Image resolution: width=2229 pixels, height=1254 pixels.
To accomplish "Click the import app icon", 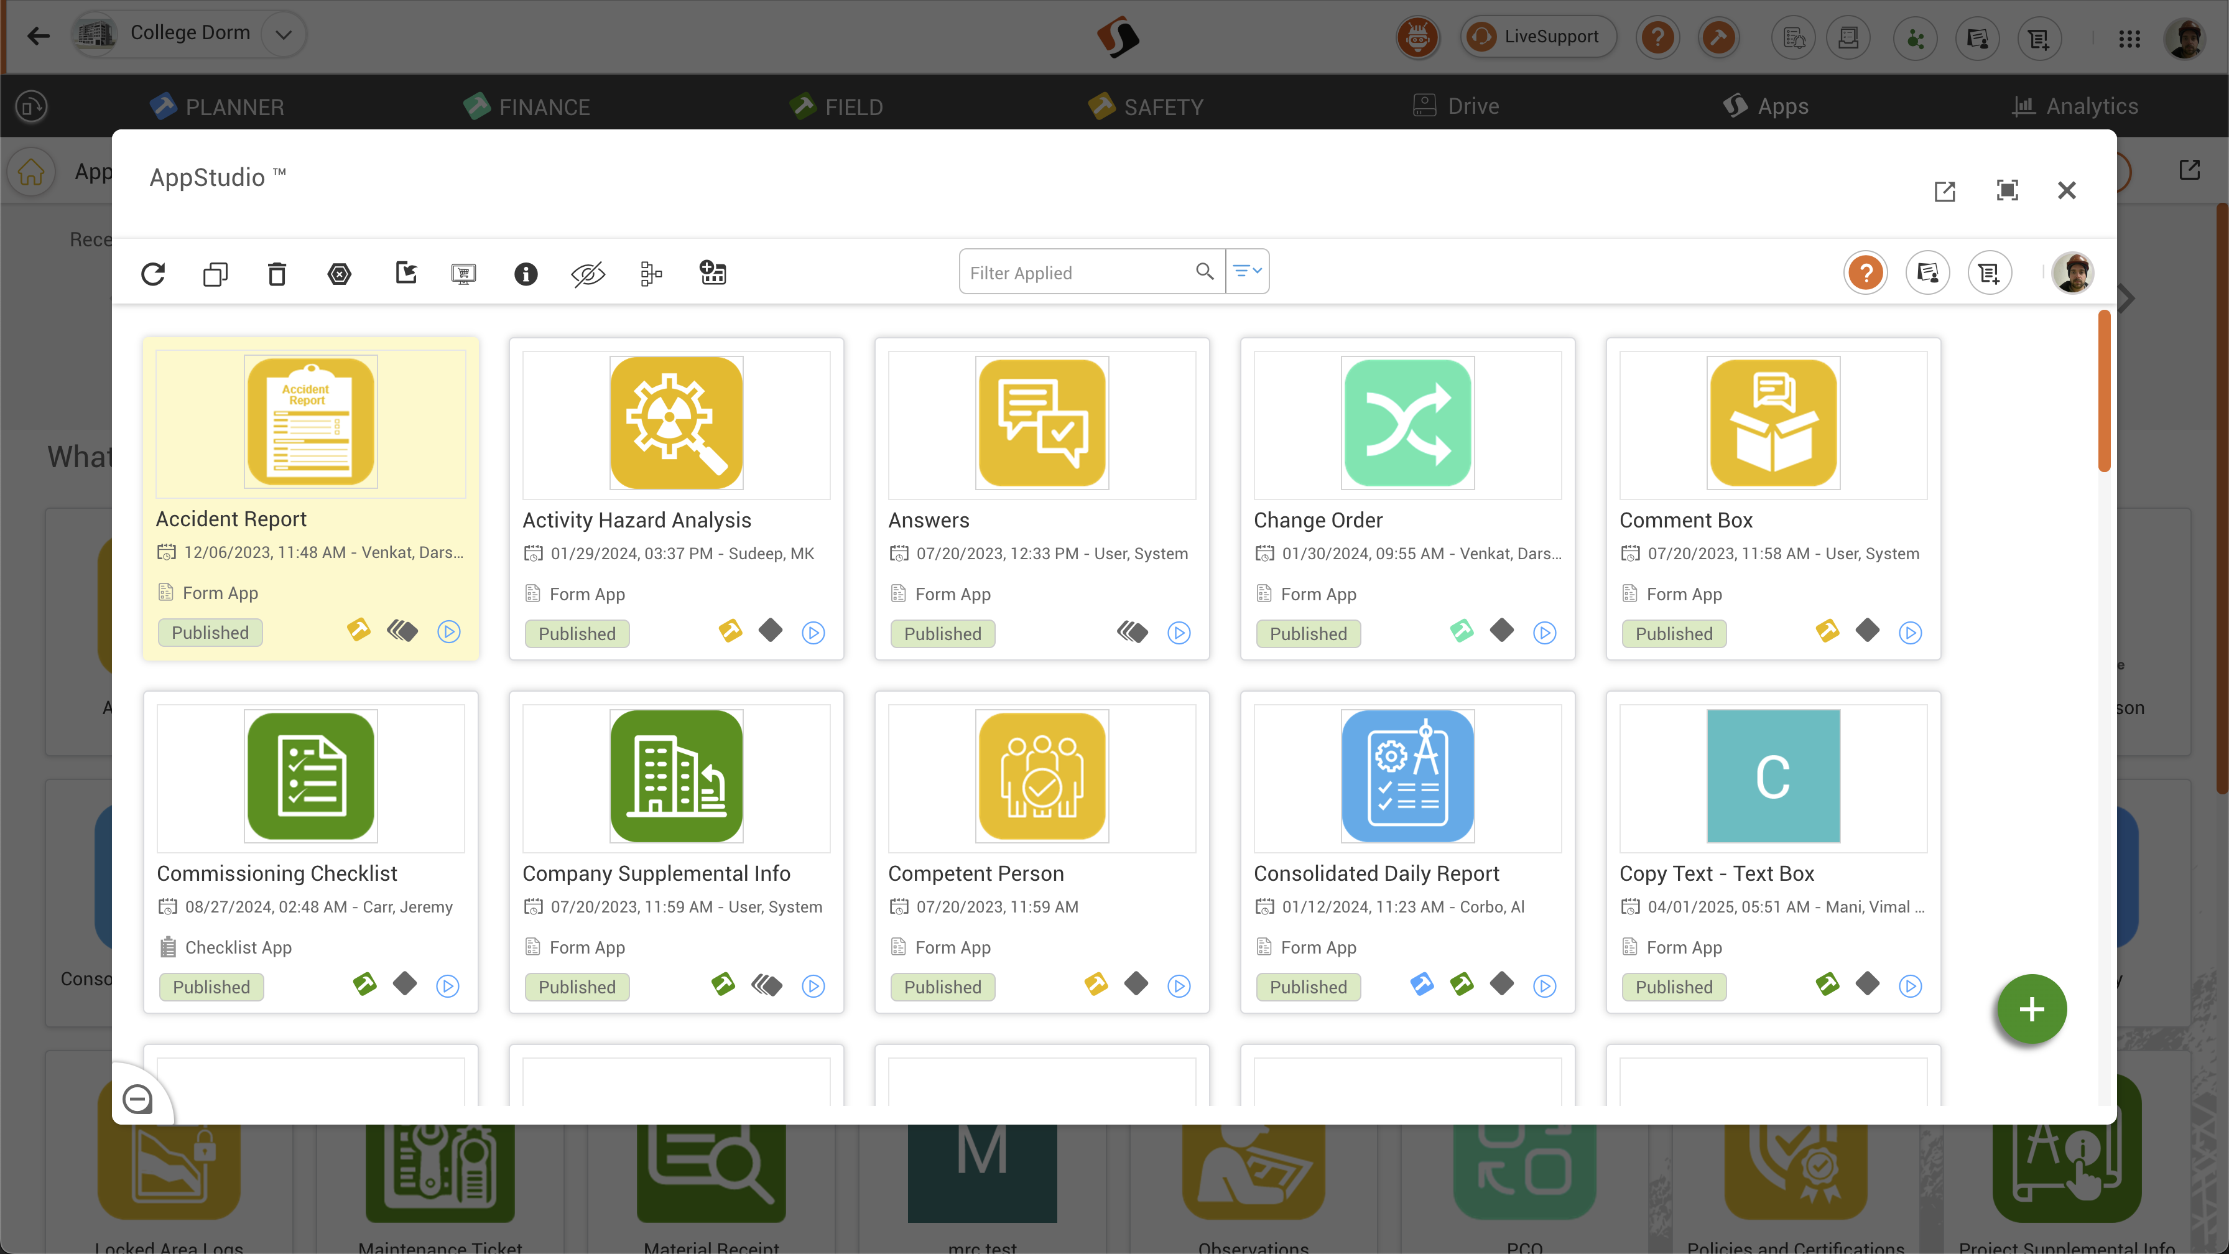I will 406,274.
